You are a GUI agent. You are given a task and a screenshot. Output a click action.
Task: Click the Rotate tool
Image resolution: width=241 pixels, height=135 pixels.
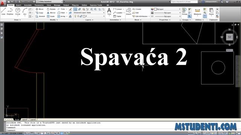51,9
